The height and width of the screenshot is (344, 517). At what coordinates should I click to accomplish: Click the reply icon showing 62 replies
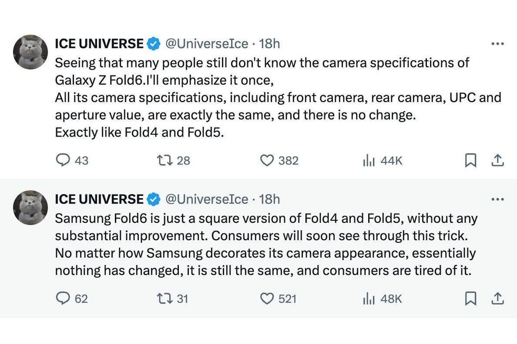click(63, 299)
